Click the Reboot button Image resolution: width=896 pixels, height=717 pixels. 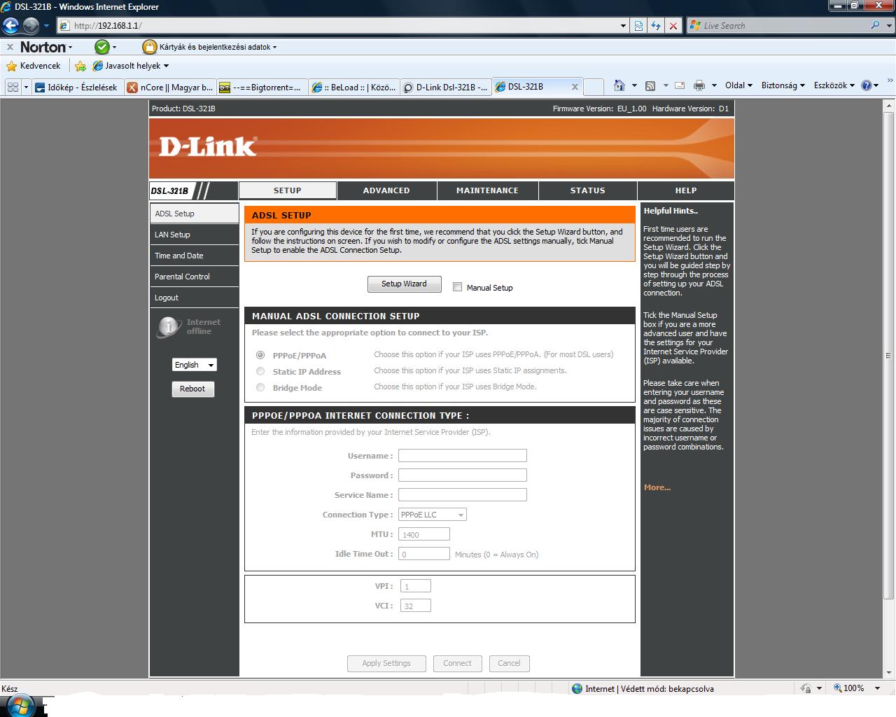click(192, 389)
